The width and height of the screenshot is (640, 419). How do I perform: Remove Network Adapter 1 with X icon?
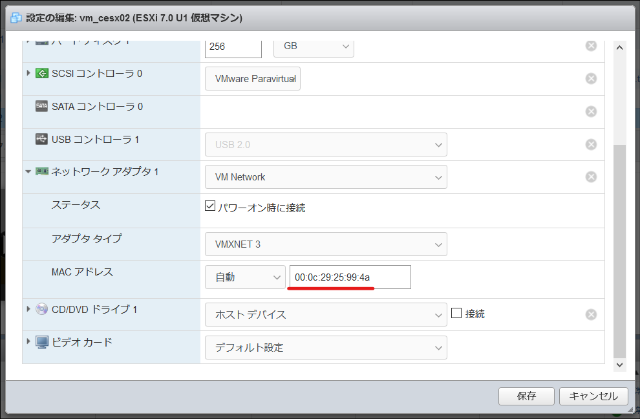[x=591, y=177]
